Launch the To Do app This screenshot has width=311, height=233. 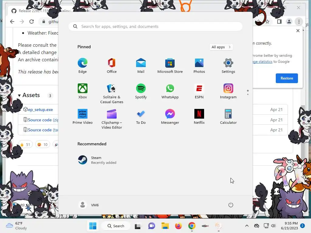pos(141,117)
